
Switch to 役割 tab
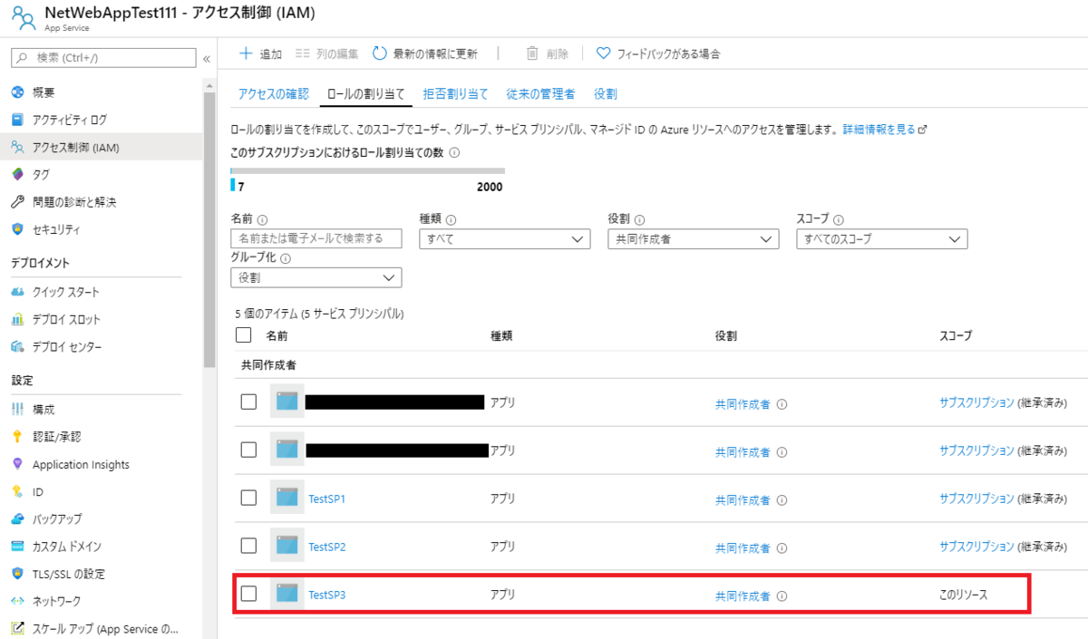(x=606, y=93)
